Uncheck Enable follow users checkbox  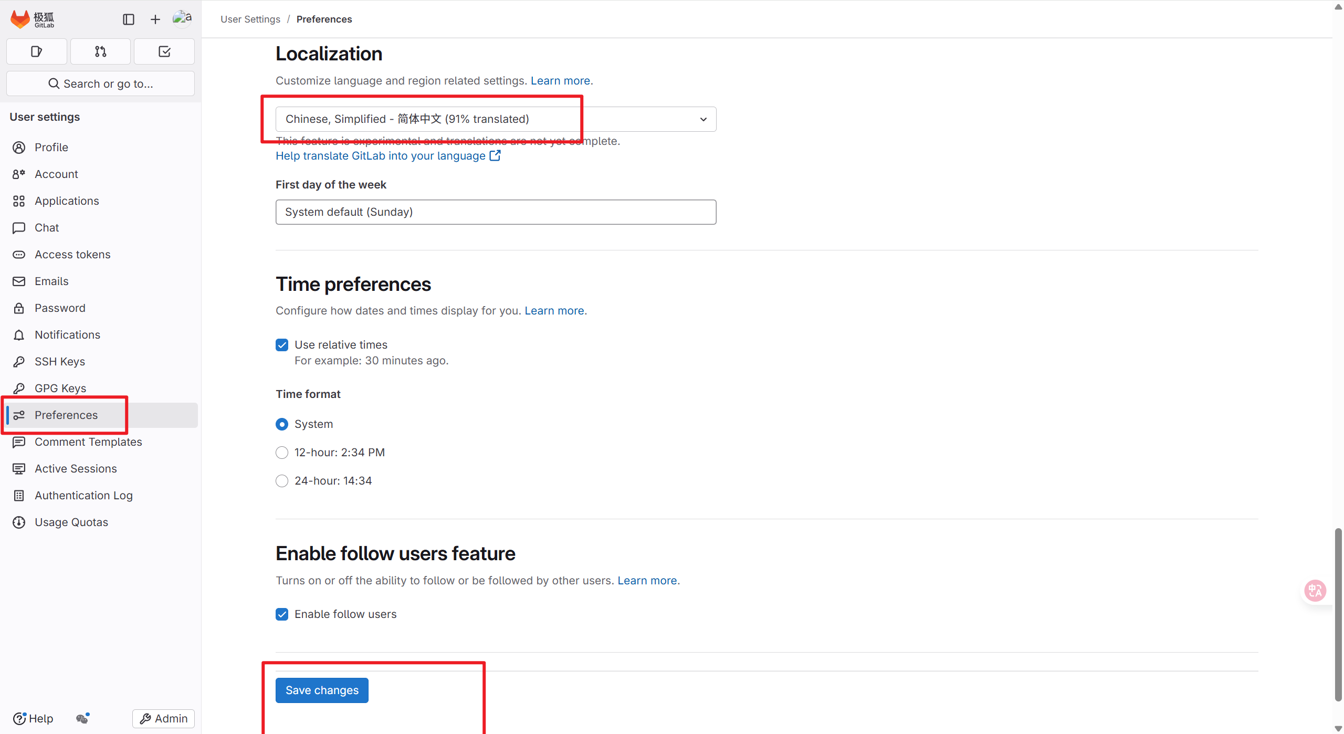tap(282, 614)
